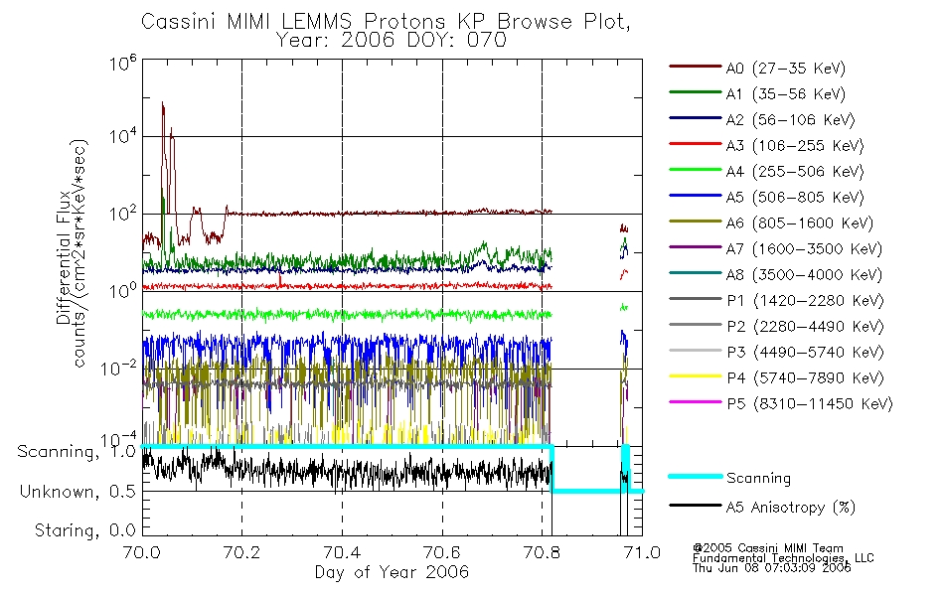Click the A4 (255-506 KeV) legend label

coord(795,172)
